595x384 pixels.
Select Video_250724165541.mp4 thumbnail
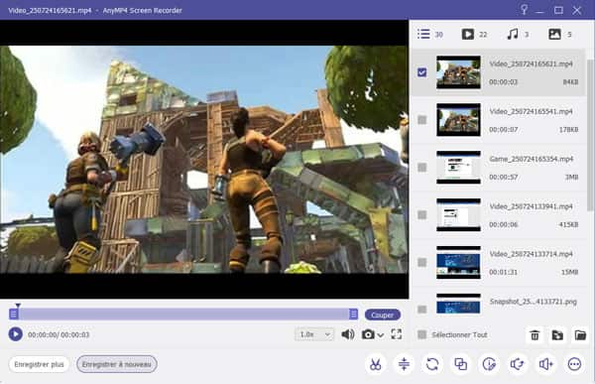click(458, 120)
